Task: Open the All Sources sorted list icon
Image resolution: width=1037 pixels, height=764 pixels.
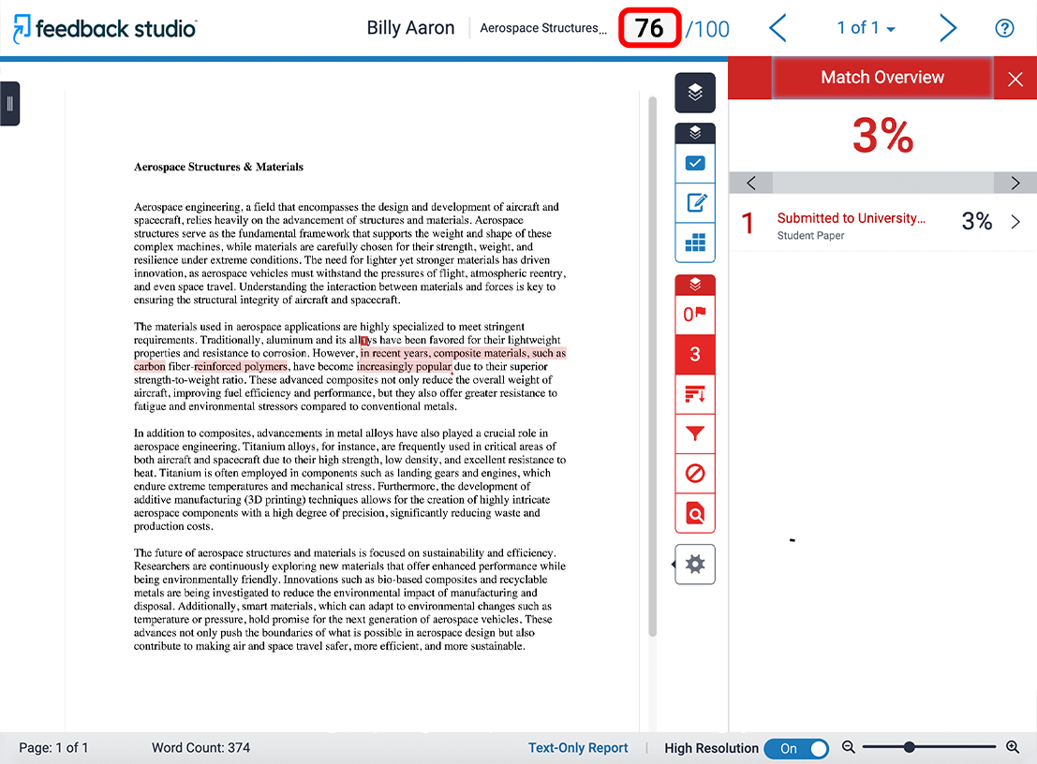Action: 695,394
